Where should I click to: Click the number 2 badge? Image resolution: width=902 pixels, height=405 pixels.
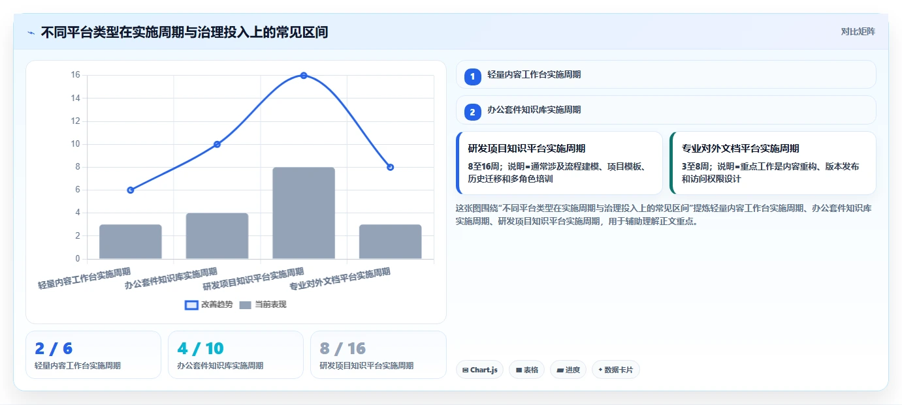pyautogui.click(x=473, y=112)
